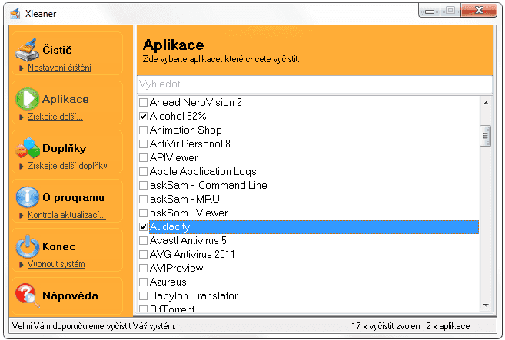
Task: Uncheck the Alcohol 52% checkbox
Action: pyautogui.click(x=143, y=117)
